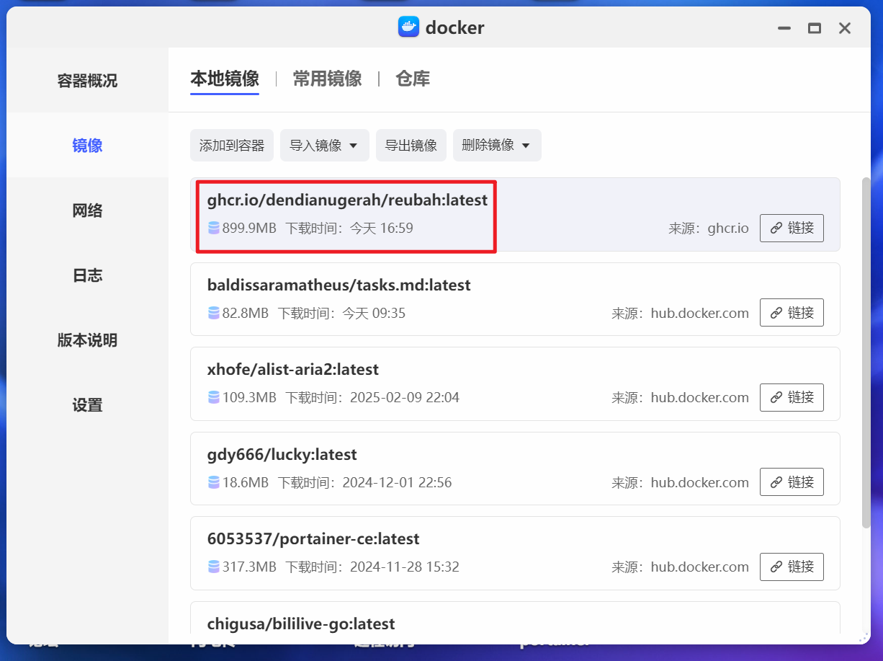Open the 导入镜像 dropdown menu
Viewport: 883px width, 661px height.
(x=324, y=145)
